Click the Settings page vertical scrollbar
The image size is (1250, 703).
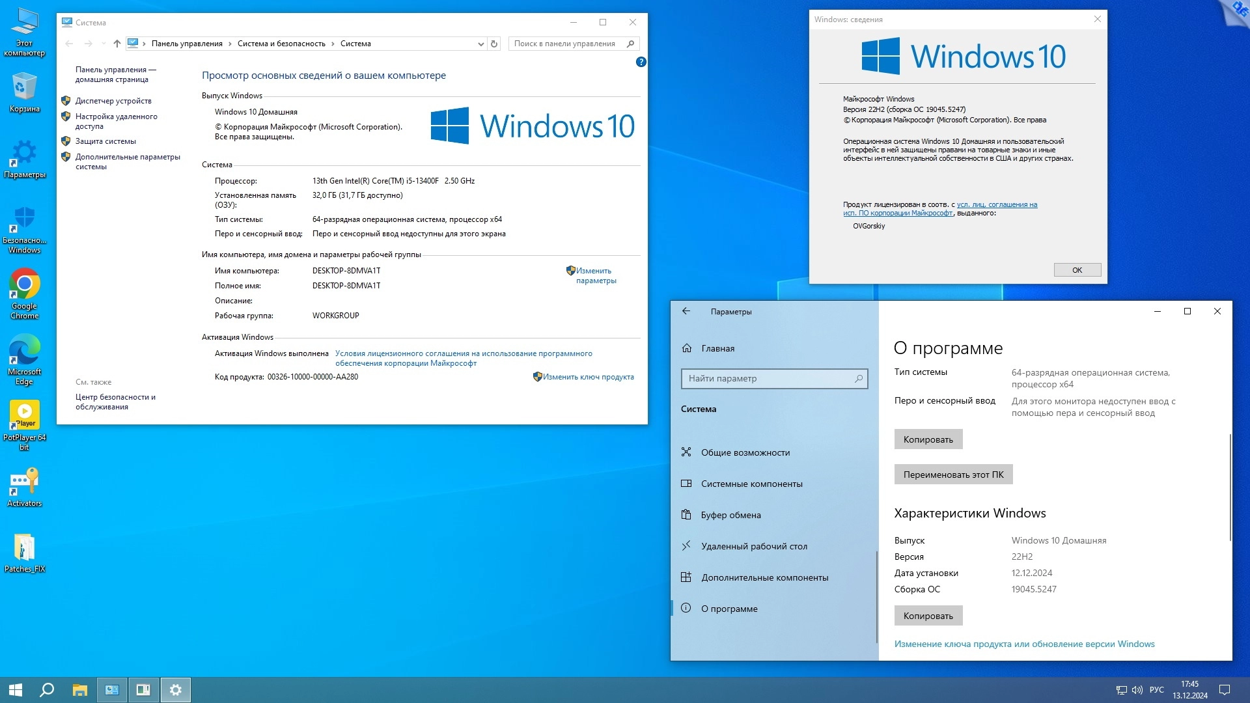[1230, 488]
